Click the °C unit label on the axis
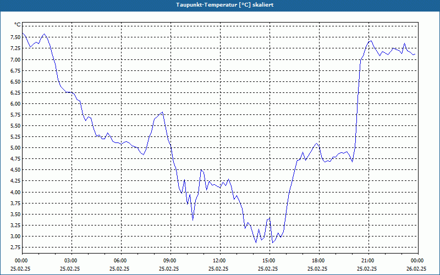This screenshot has height=275, width=440. coord(17,24)
